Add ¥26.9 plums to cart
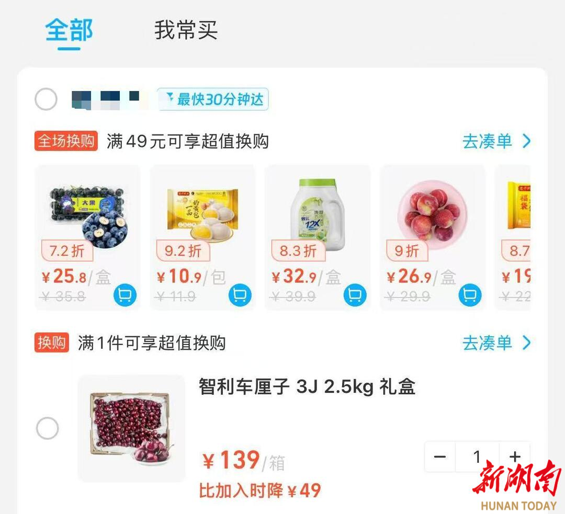Image resolution: width=565 pixels, height=514 pixels. (x=470, y=295)
